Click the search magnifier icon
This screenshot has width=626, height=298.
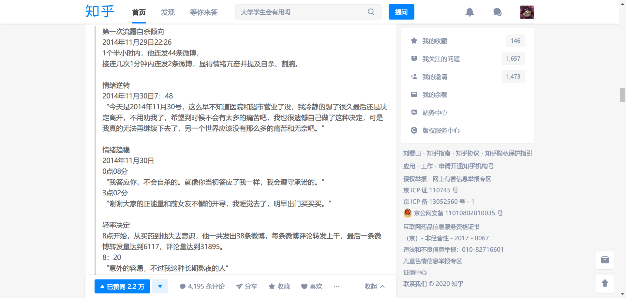coord(371,12)
